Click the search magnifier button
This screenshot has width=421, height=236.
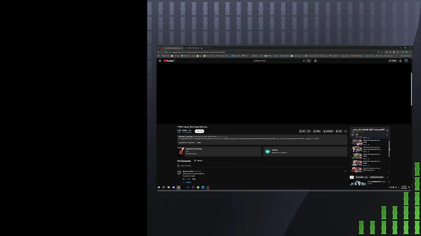[309, 61]
